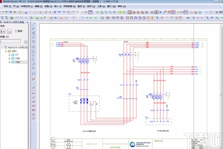Viewport: 223px width, 149px height.
Task: Open the 插入 (I) menu
Action: pyautogui.click(x=57, y=6)
